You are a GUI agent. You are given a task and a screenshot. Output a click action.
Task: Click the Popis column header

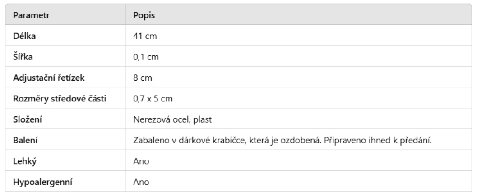tap(143, 14)
